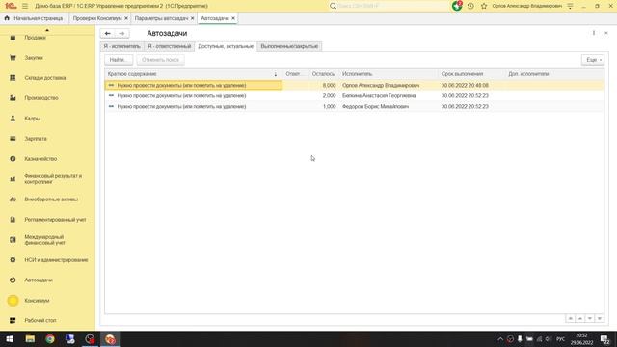
Task: Open Производство section
Action: (40, 98)
